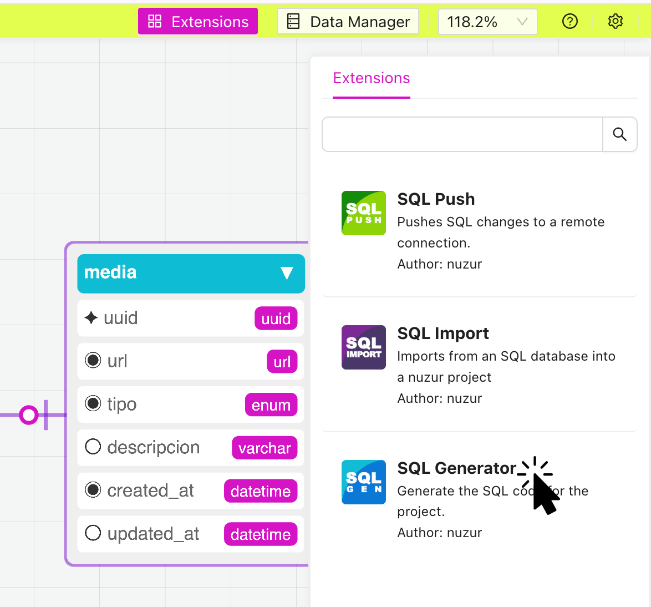Viewport: 651px width, 607px height.
Task: Click the uuid primary key star icon
Action: (x=91, y=318)
